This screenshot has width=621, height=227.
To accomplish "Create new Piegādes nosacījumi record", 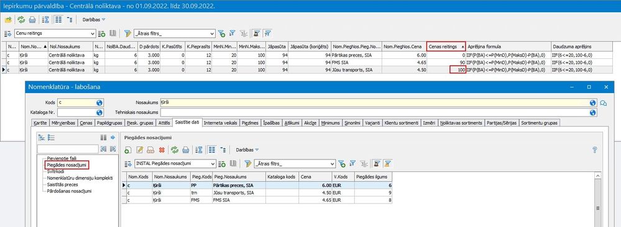I will (x=128, y=150).
